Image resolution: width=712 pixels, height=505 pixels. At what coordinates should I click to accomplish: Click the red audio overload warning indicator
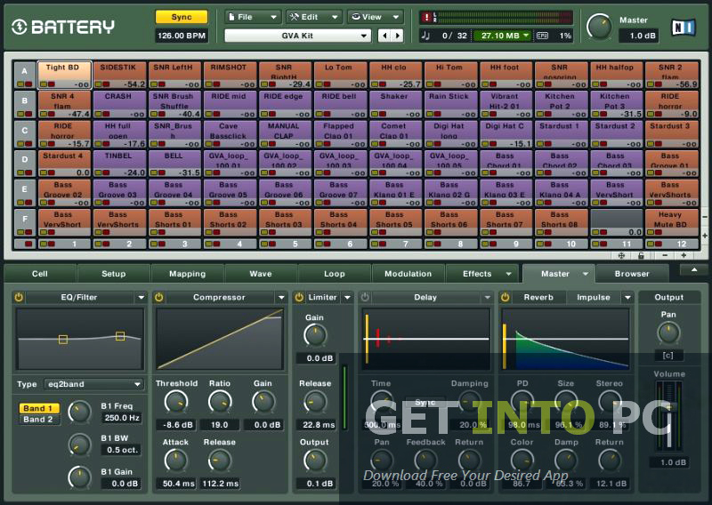click(x=426, y=17)
